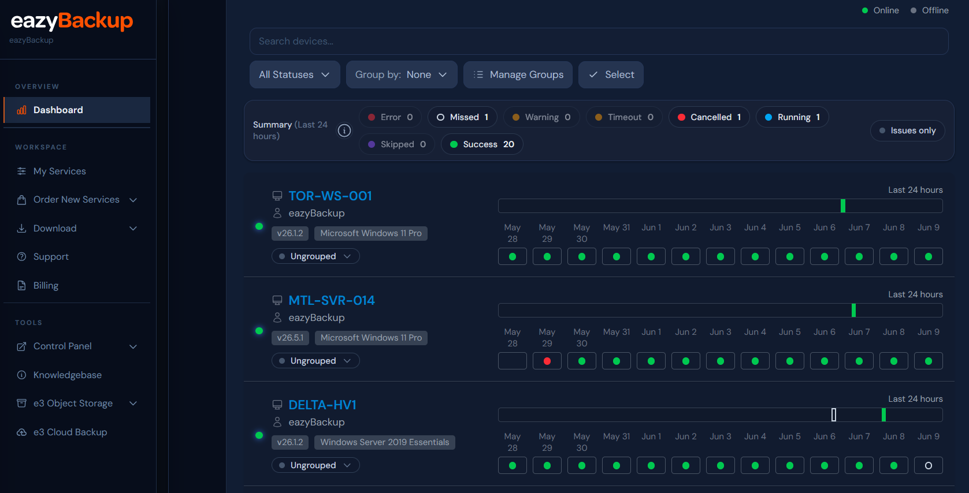Click the Select checkmark icon
This screenshot has height=493, width=969.
click(x=593, y=74)
